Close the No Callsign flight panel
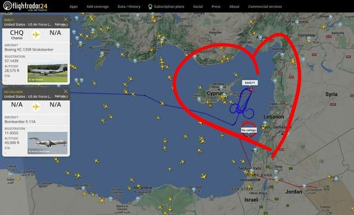The width and height of the screenshot is (354, 215). [x=65, y=91]
